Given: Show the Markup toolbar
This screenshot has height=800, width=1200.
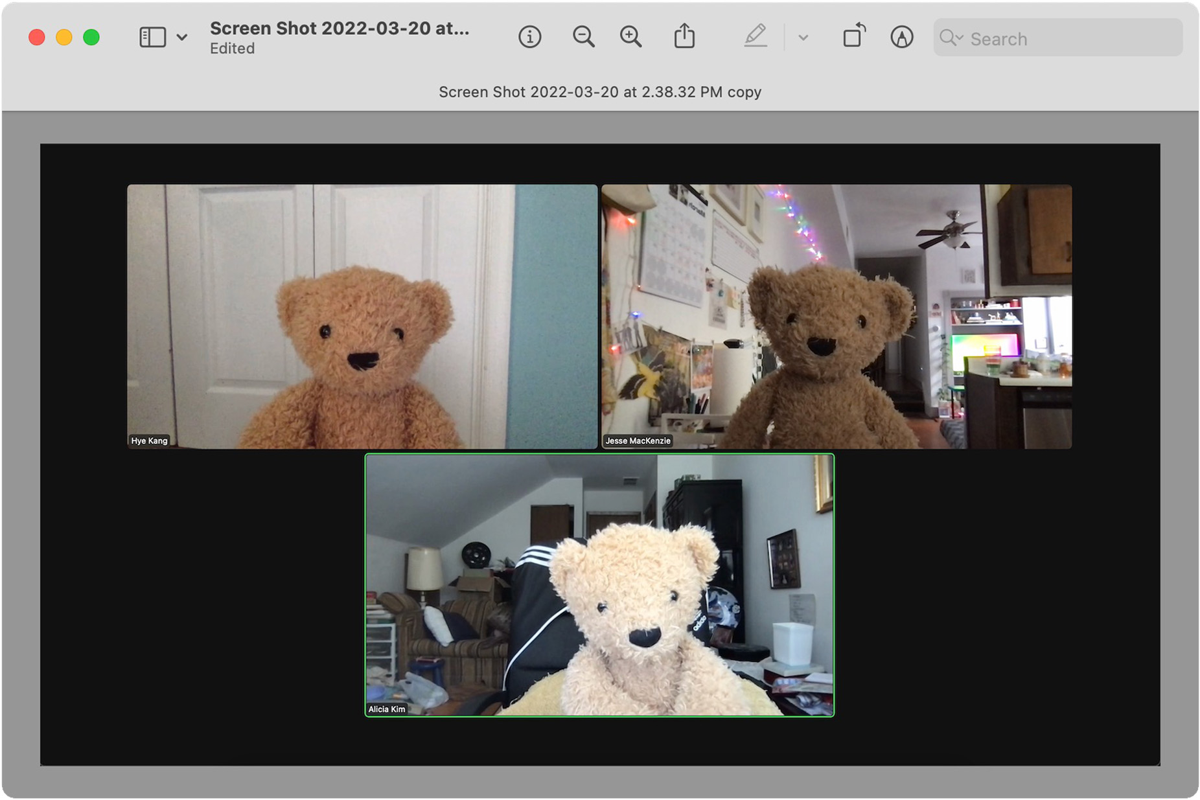Looking at the screenshot, I should coord(901,37).
